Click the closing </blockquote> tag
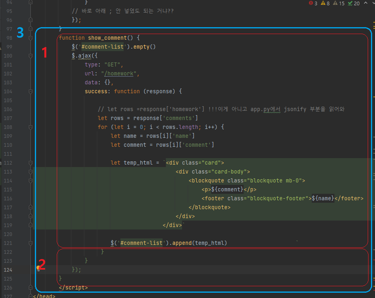Viewport: 375px width, 298px height. [210, 207]
